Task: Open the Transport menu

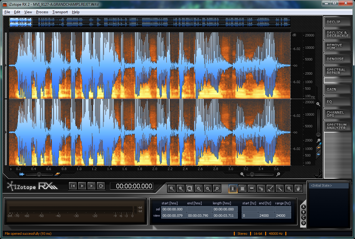Action: (60, 12)
